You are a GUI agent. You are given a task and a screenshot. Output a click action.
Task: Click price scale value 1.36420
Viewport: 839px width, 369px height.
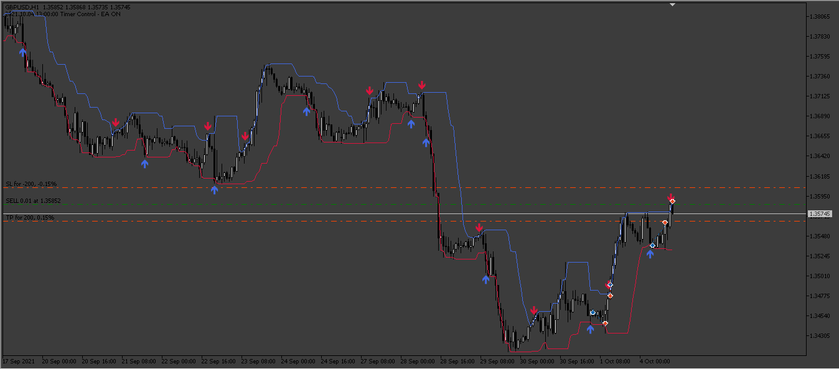(819, 156)
